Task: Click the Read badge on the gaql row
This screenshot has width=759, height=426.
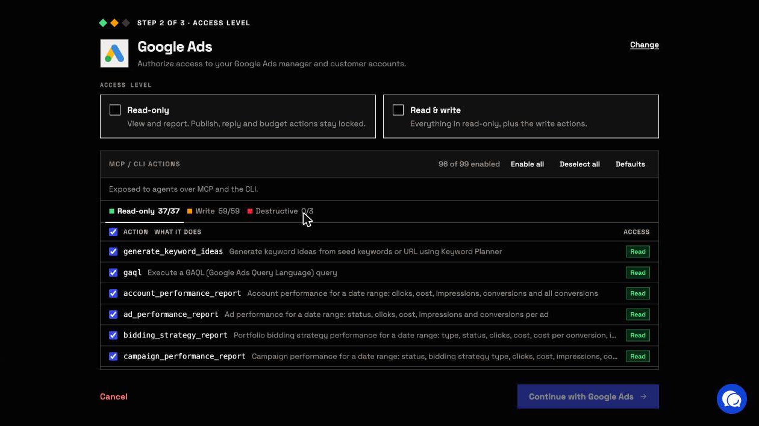Action: (x=638, y=273)
